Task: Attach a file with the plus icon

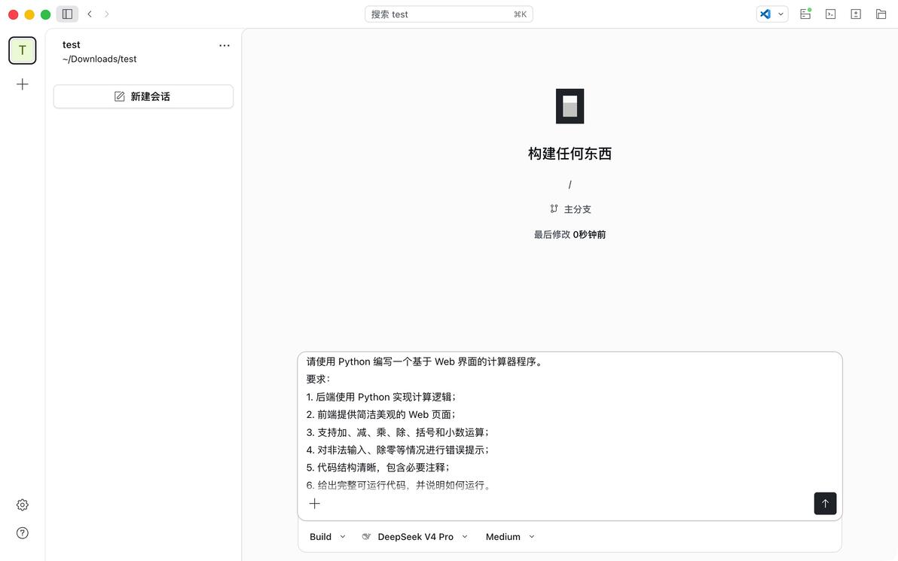Action: click(314, 504)
